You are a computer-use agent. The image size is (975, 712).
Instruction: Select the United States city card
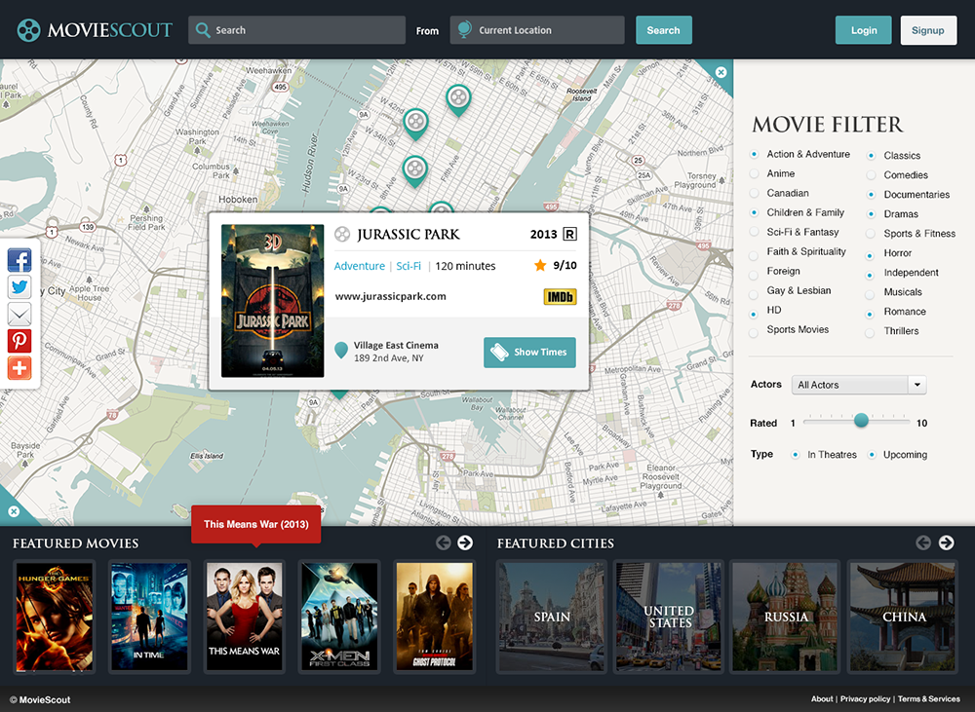pos(669,617)
